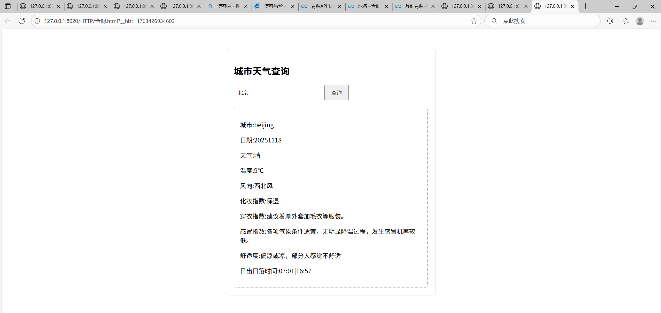The height and width of the screenshot is (313, 661).
Task: Click the new tab plus button
Action: click(x=585, y=6)
